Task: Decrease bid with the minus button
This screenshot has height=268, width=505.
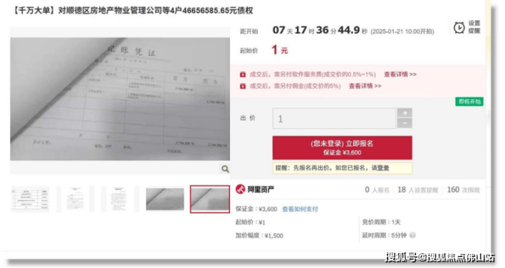Action: tap(405, 123)
